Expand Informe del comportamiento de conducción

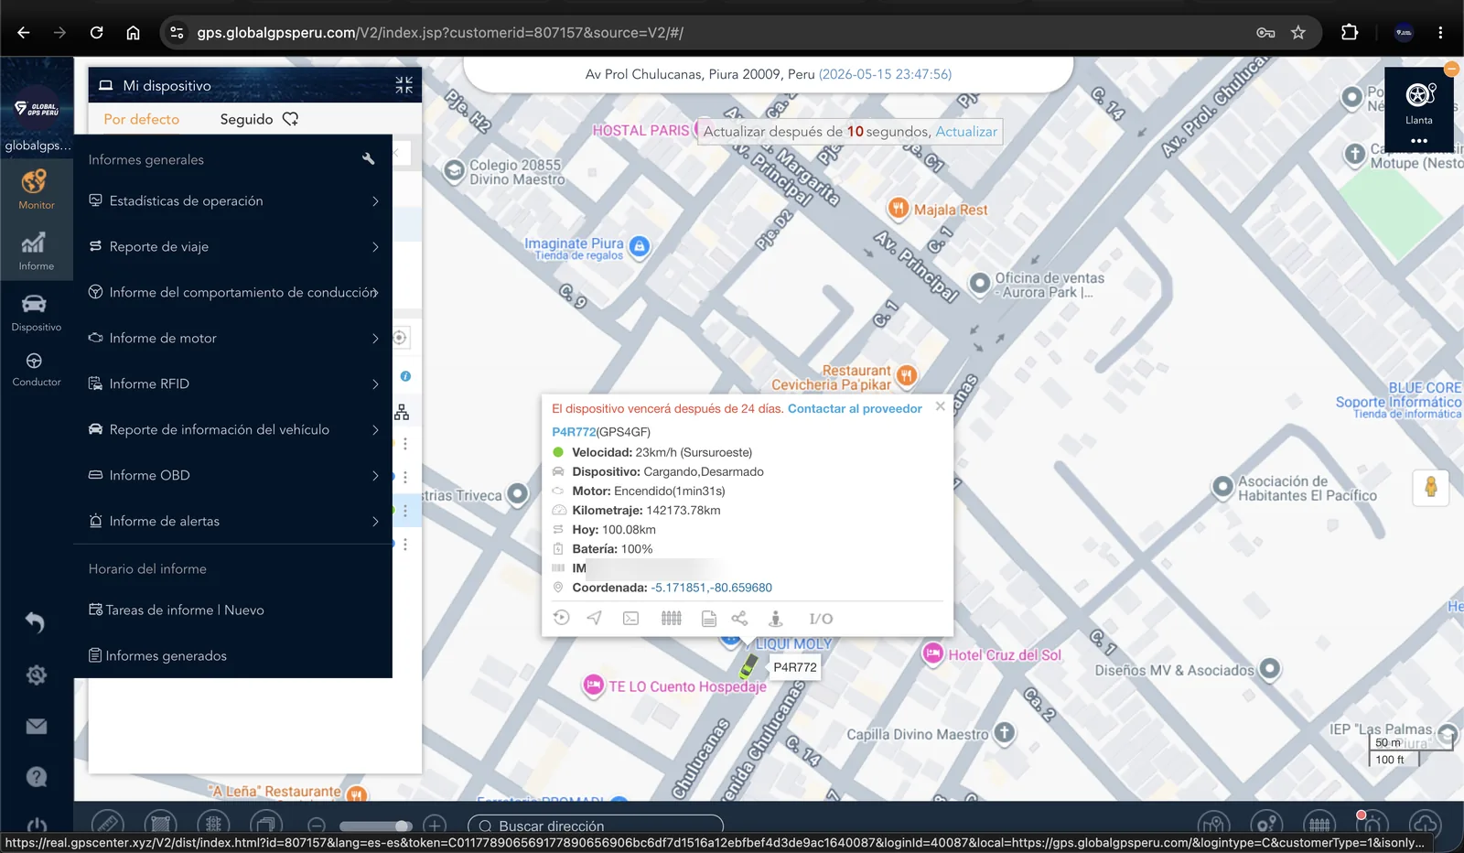(232, 293)
